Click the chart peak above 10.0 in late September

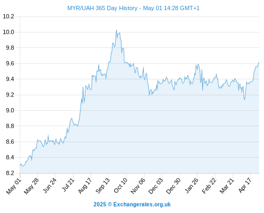point(116,30)
